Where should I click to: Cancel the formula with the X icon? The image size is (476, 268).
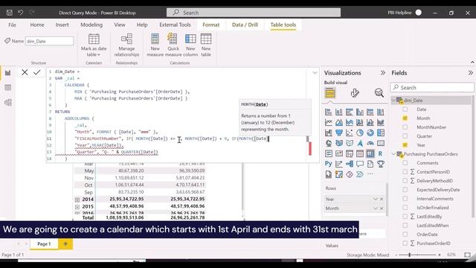(25, 72)
